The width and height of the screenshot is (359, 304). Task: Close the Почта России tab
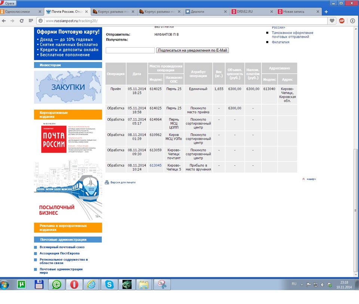(86, 12)
